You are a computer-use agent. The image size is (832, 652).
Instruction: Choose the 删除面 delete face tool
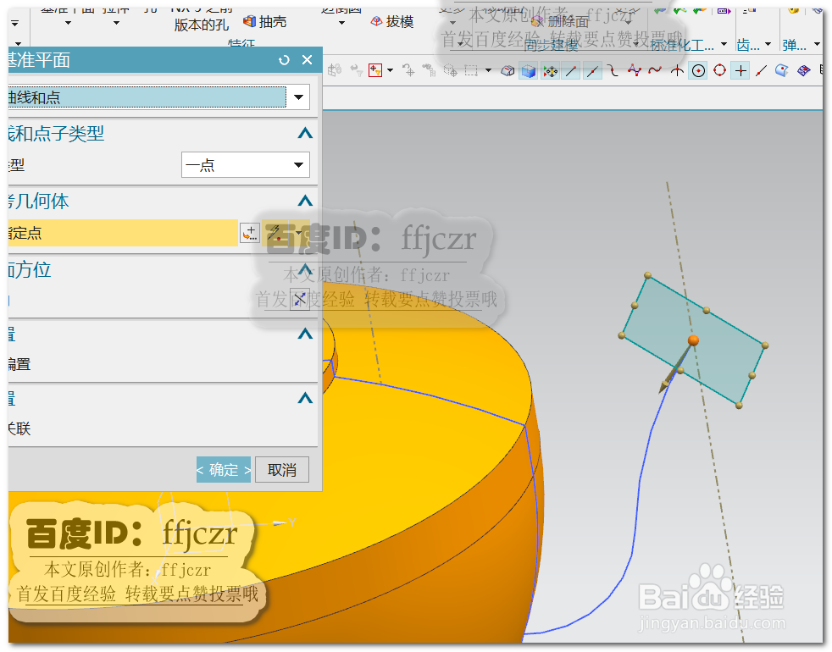coord(562,22)
